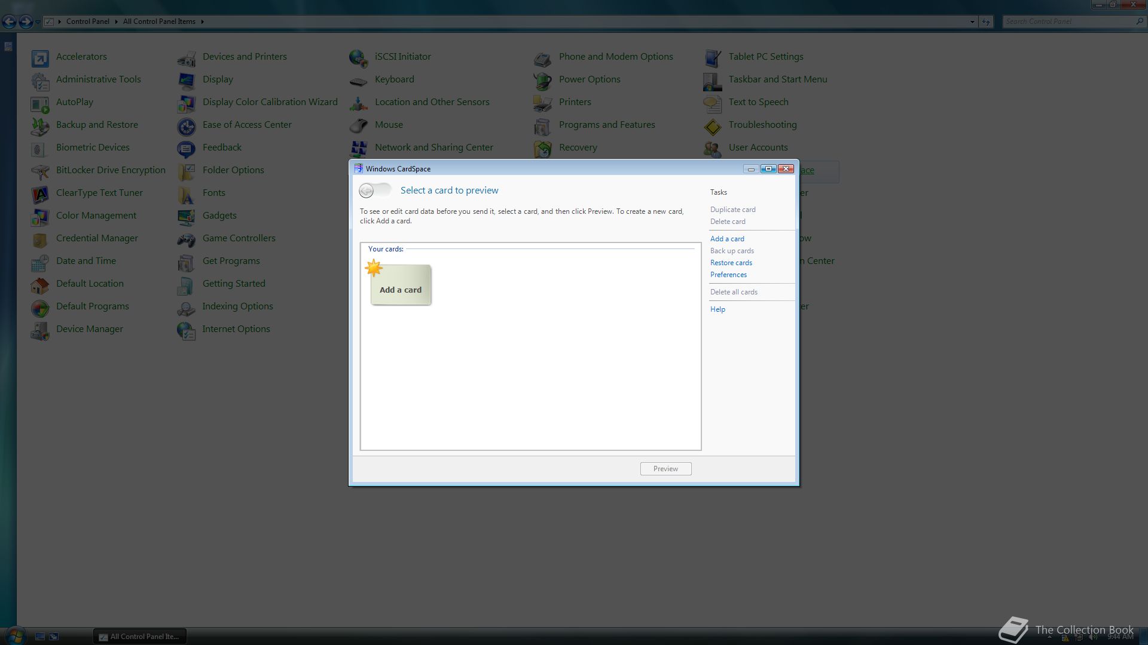The image size is (1148, 645).
Task: Expand arrow after Control Panel breadcrumb
Action: click(x=116, y=21)
